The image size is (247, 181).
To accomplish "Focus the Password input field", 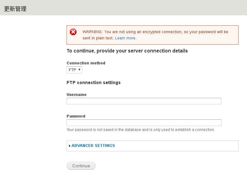I will click(144, 123).
